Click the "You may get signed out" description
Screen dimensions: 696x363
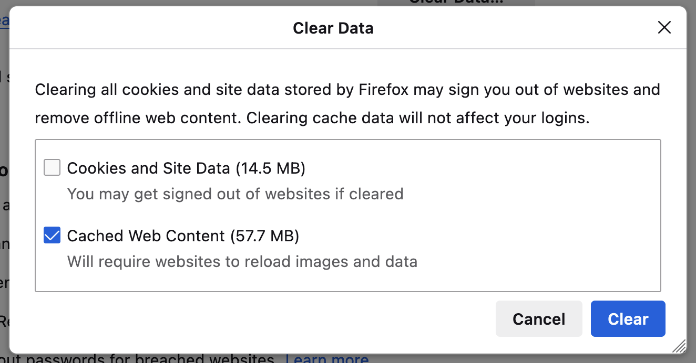pyautogui.click(x=235, y=194)
